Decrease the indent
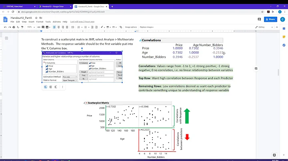This screenshot has width=288, height=161. (x=92, y=27)
